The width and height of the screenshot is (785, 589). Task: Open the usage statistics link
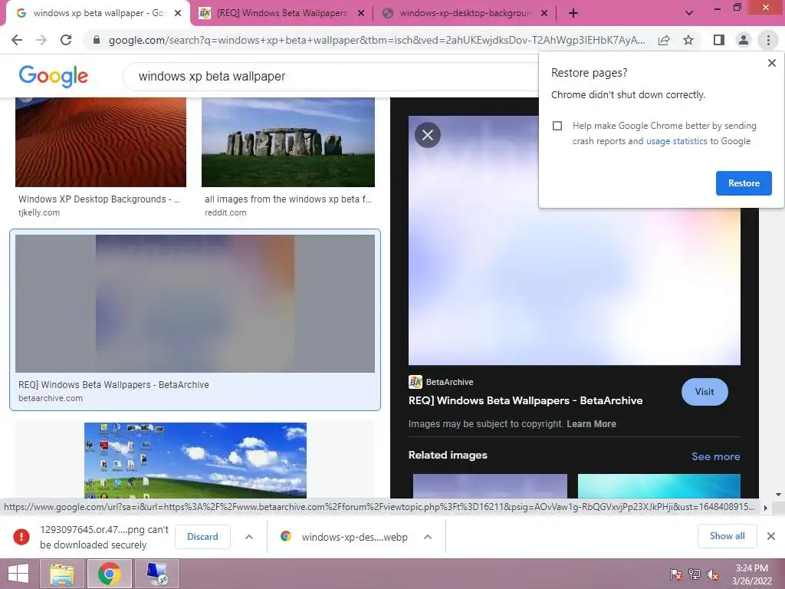click(x=676, y=141)
